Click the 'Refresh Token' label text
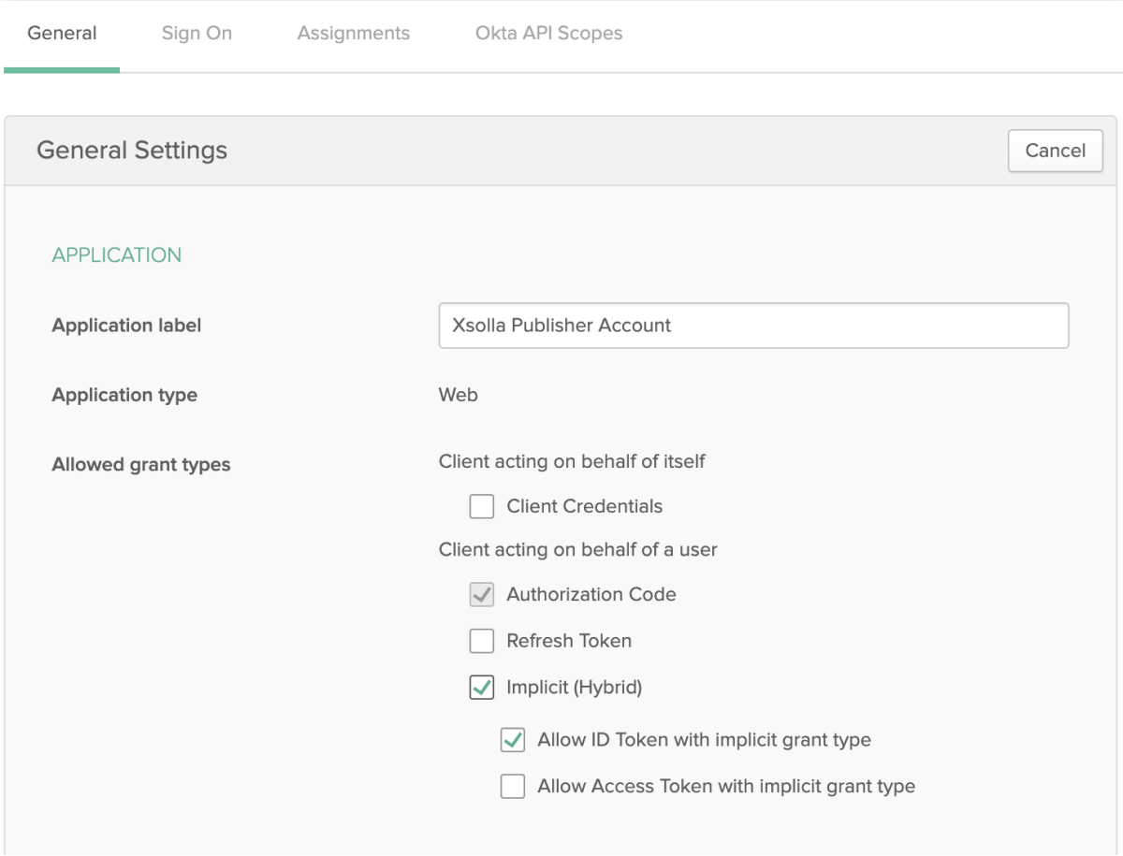1123x856 pixels. 569,642
